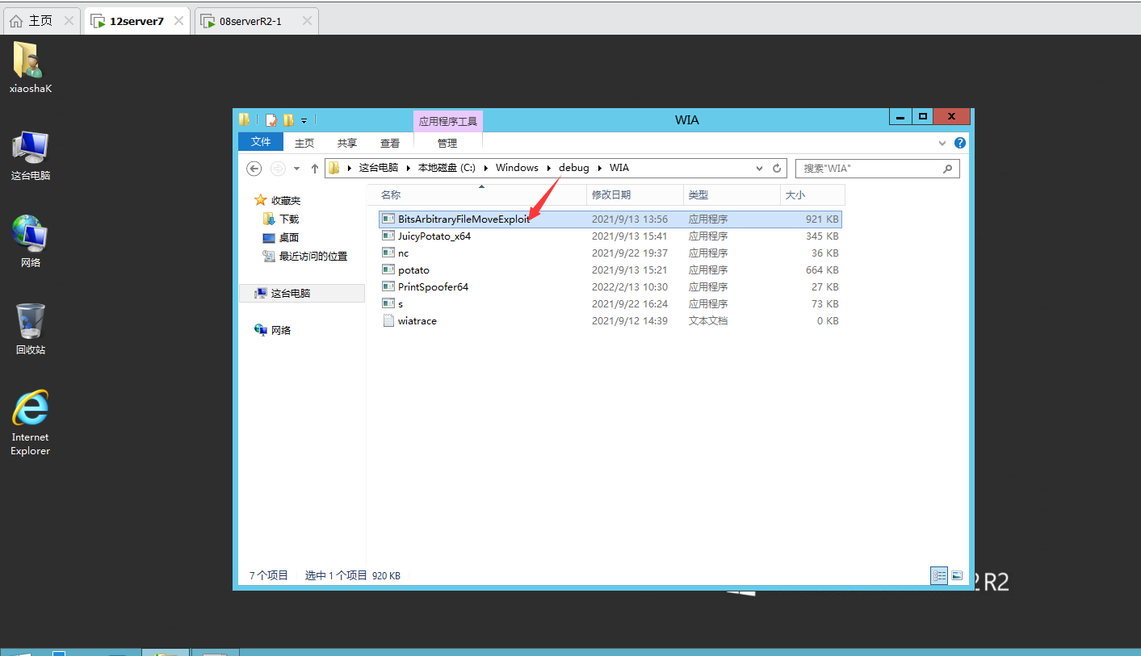The height and width of the screenshot is (656, 1141).
Task: Open the 主页 ribbon tab in Explorer
Action: 304,143
